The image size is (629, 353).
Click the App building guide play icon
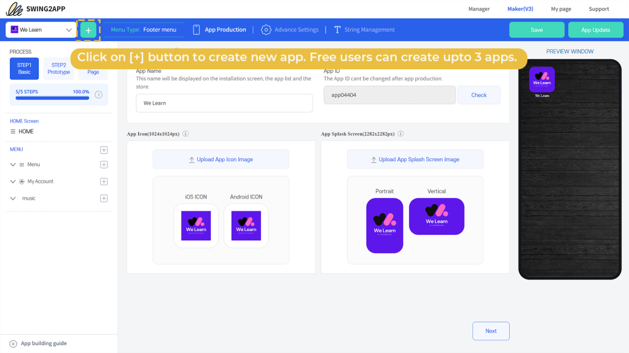(x=14, y=344)
